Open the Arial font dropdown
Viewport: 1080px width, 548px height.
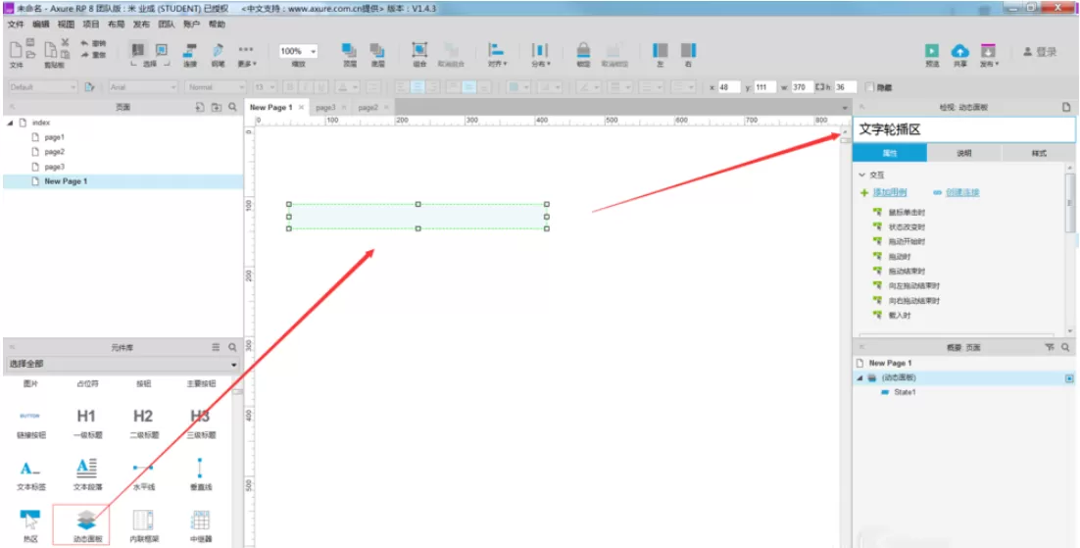pyautogui.click(x=143, y=87)
